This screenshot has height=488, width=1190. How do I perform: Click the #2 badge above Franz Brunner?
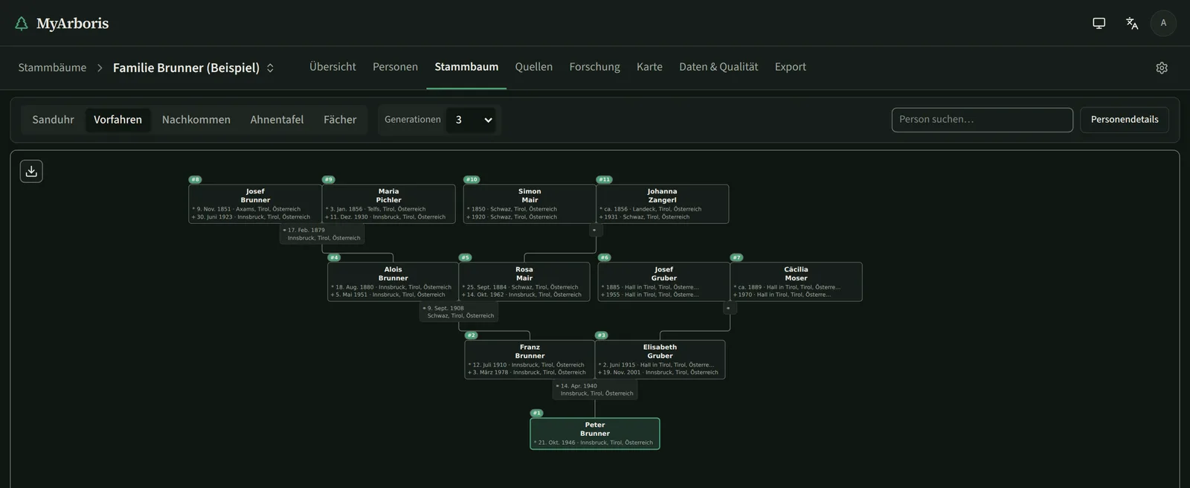(472, 335)
